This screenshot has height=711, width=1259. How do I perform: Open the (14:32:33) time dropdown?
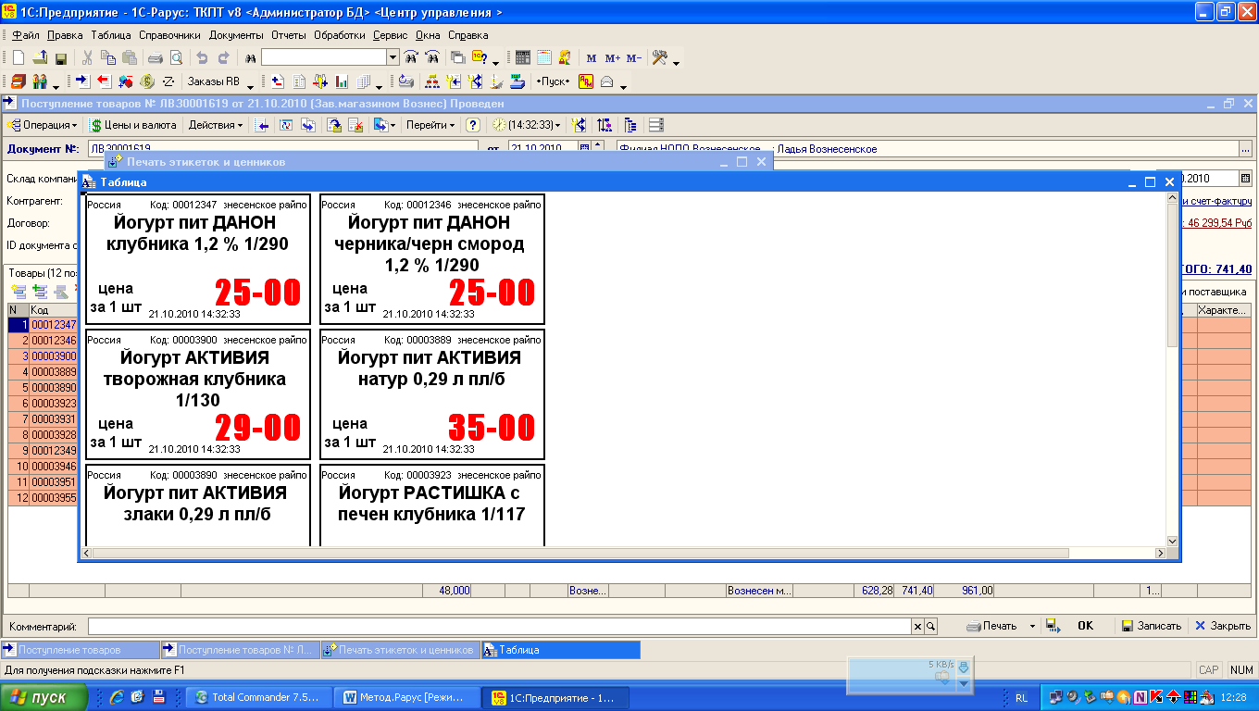(526, 125)
